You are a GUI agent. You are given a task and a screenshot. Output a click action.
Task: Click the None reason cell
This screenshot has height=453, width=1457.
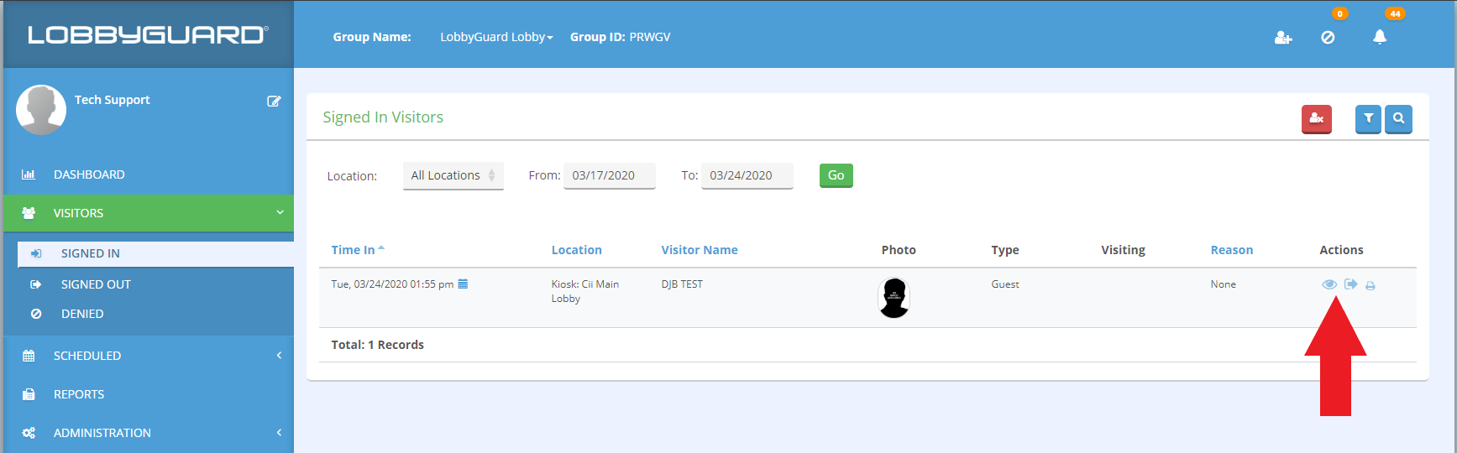point(1224,284)
